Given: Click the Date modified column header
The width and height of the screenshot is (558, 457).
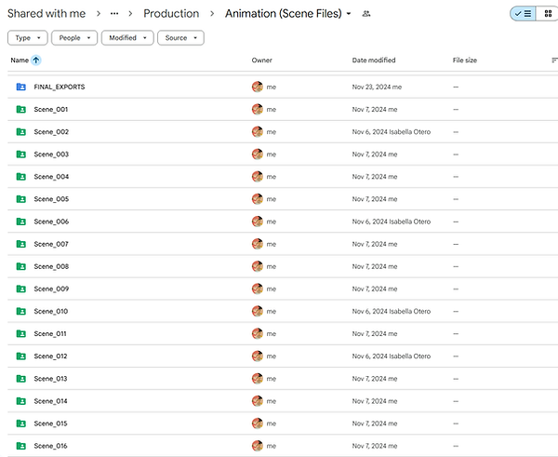Looking at the screenshot, I should (374, 60).
